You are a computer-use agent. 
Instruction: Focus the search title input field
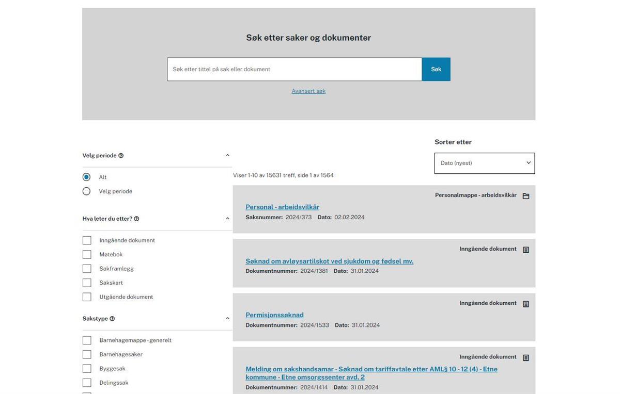point(295,69)
